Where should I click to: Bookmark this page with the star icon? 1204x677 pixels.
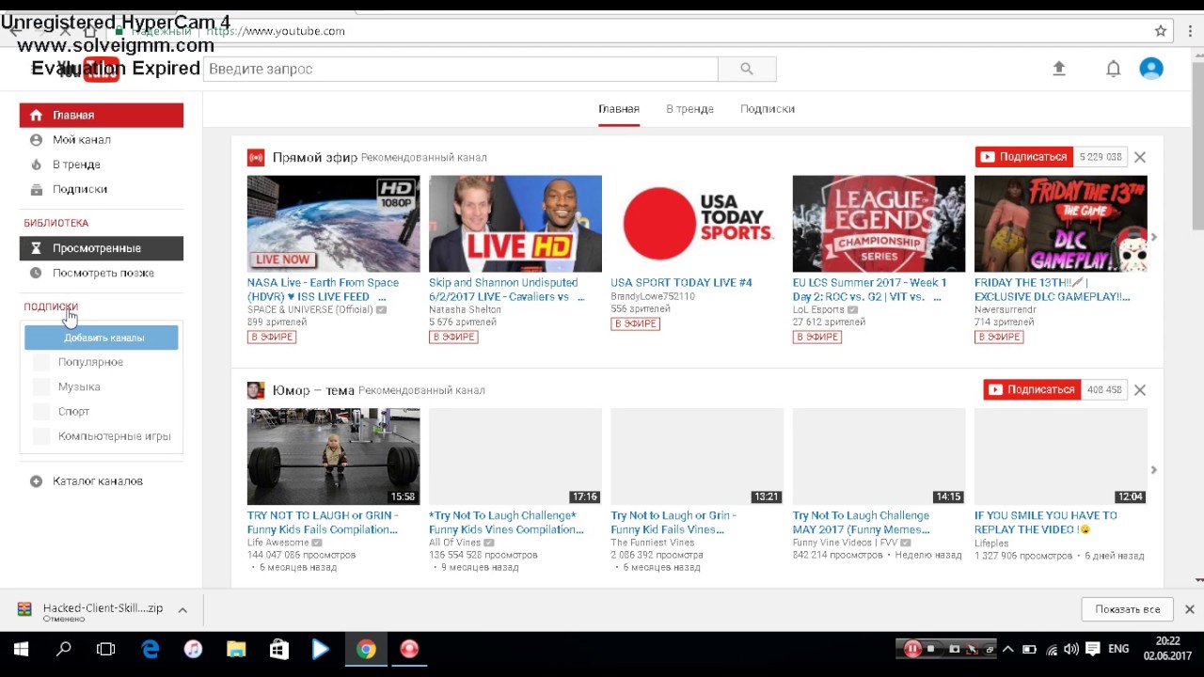1161,31
